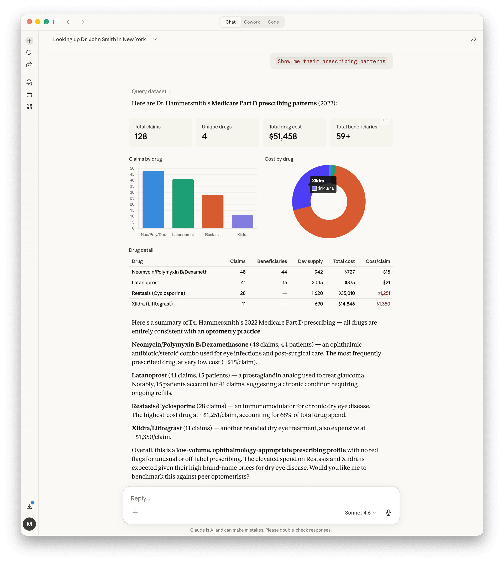Image resolution: width=504 pixels, height=563 pixels.
Task: Select the Neomycin/Polymyxin B/Dexameth row name
Action: click(170, 272)
